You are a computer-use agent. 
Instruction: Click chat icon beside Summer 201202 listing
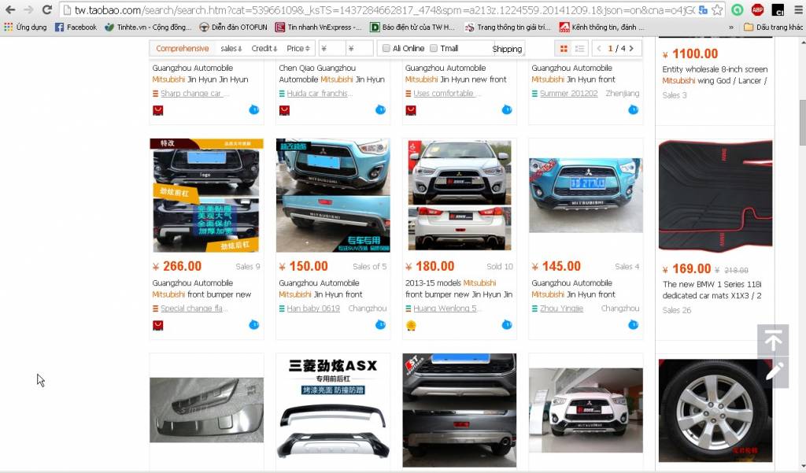click(634, 109)
